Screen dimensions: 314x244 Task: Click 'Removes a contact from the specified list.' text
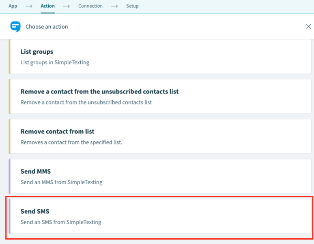pos(71,142)
